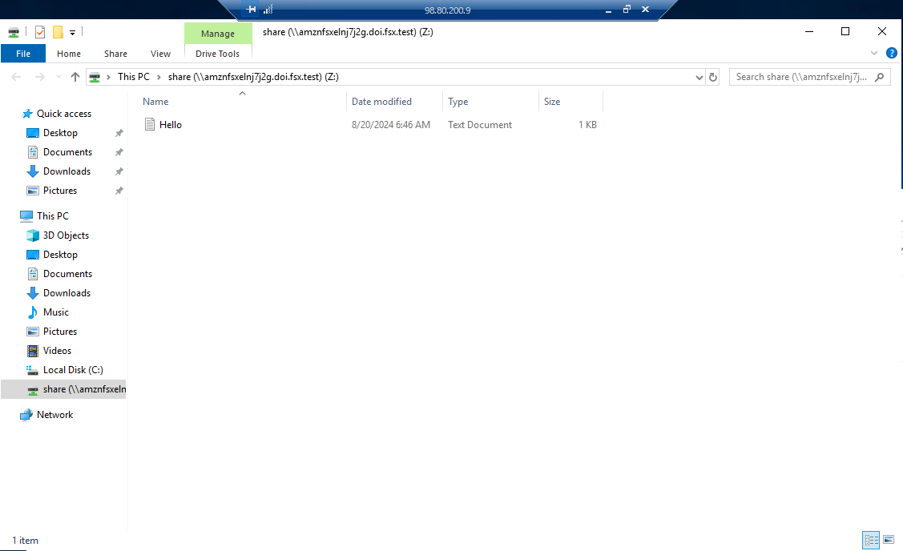This screenshot has width=903, height=551.
Task: Minimize the remote desktop session bar
Action: click(608, 10)
